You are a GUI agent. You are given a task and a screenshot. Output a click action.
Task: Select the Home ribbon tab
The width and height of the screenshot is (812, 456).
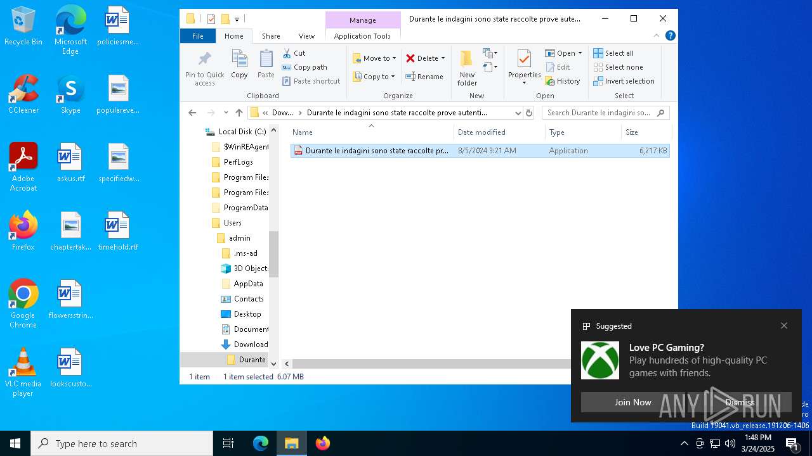point(234,36)
